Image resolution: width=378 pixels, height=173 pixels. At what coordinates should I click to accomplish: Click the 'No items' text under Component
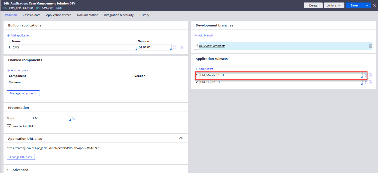pos(15,82)
